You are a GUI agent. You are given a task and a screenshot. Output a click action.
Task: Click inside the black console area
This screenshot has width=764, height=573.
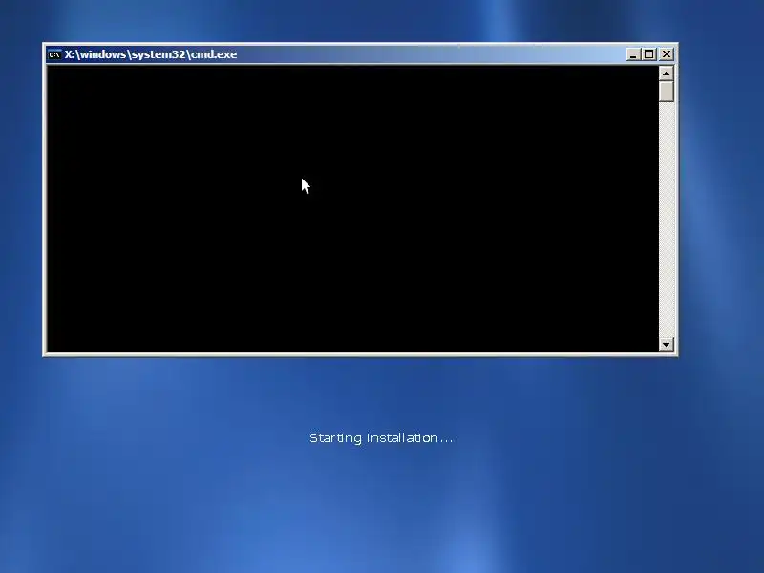click(352, 208)
